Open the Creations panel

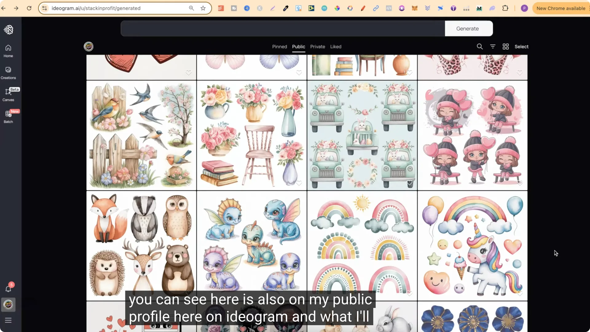[x=8, y=73]
